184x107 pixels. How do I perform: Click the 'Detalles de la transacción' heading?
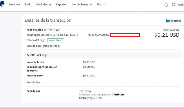tap(48, 20)
